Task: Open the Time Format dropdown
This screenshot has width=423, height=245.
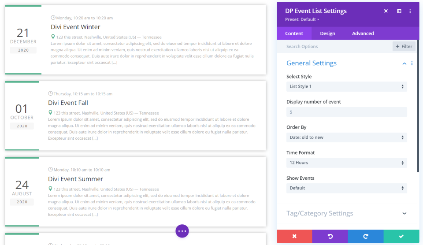Action: coord(346,163)
